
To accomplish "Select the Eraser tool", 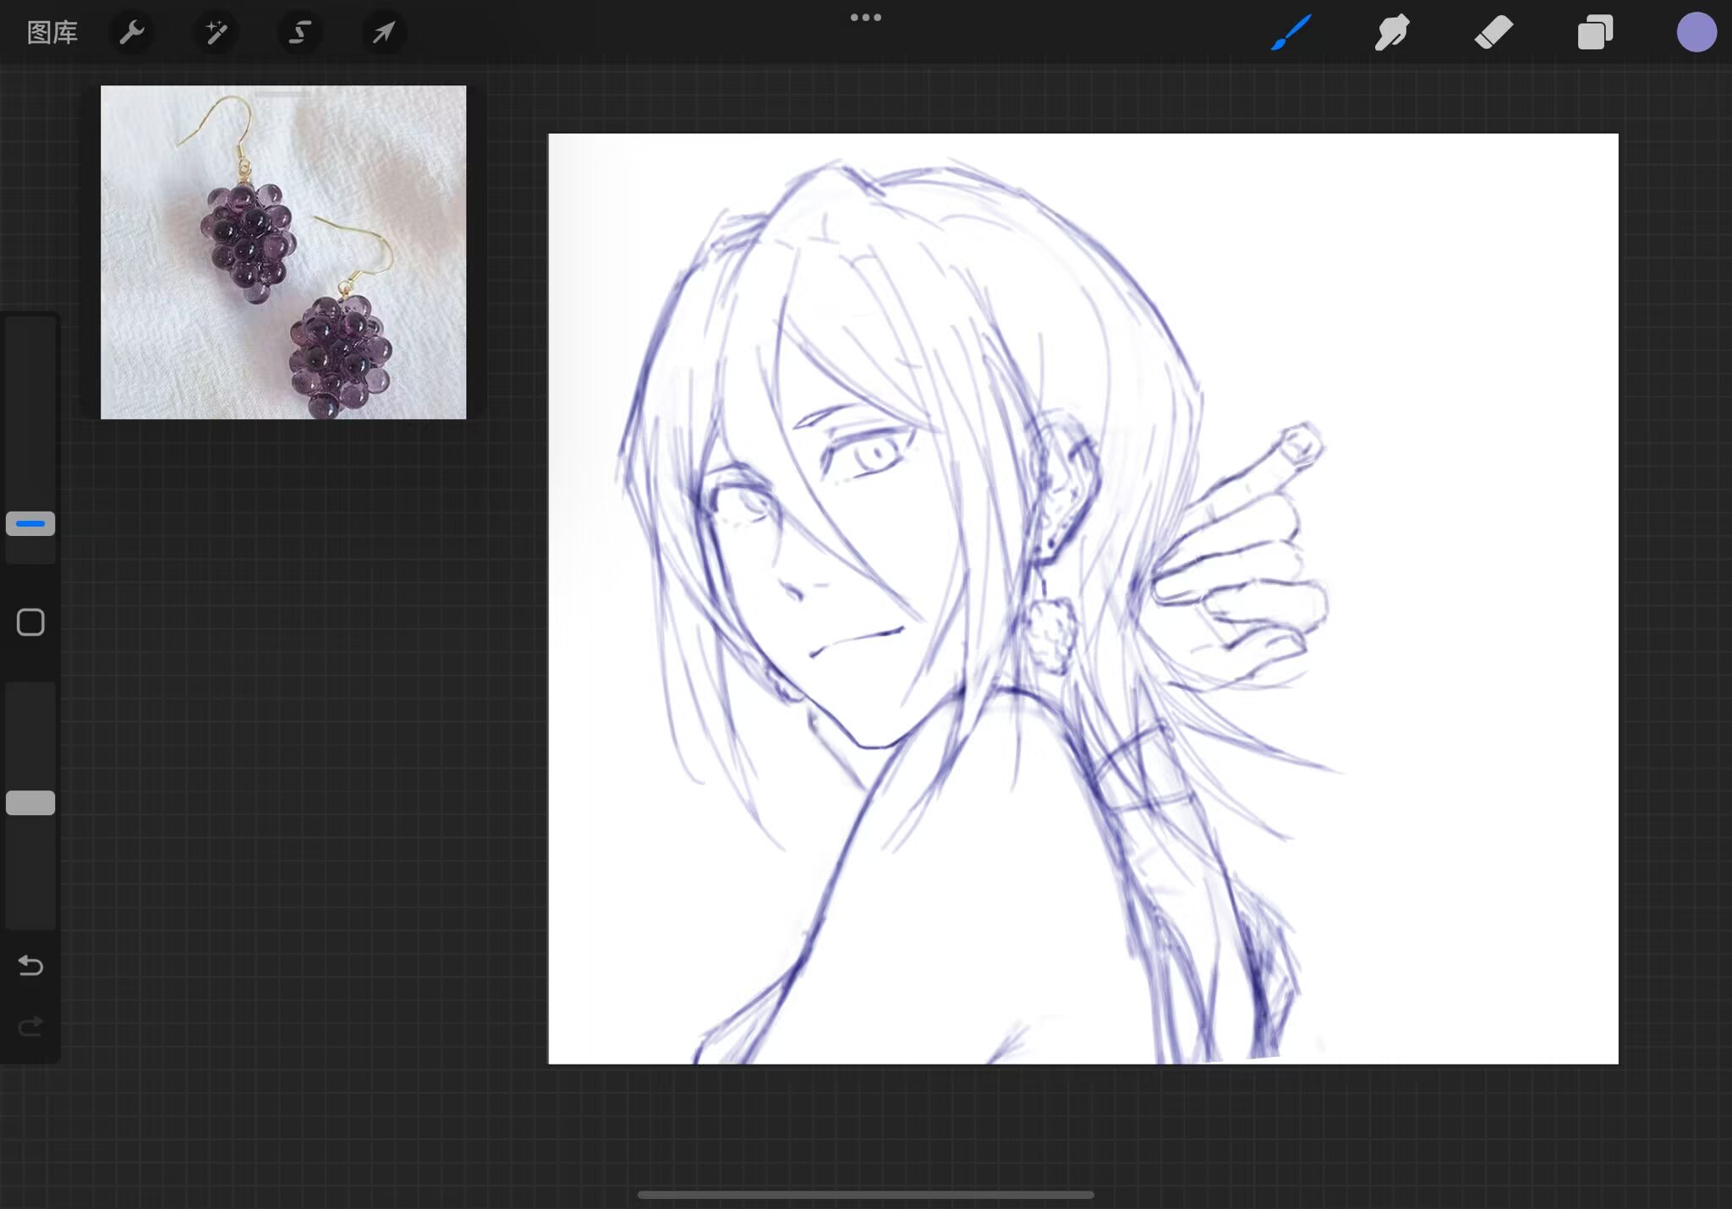I will [x=1494, y=33].
